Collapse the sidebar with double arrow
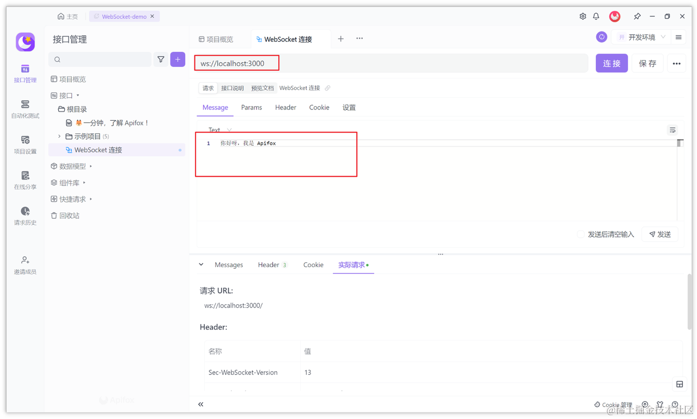This screenshot has width=697, height=419. 201,404
